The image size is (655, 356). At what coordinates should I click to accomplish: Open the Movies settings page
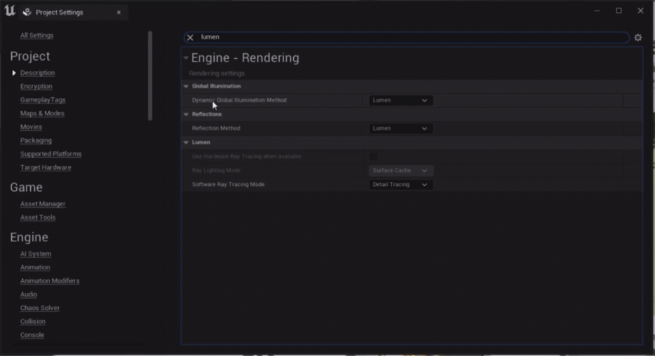(31, 127)
